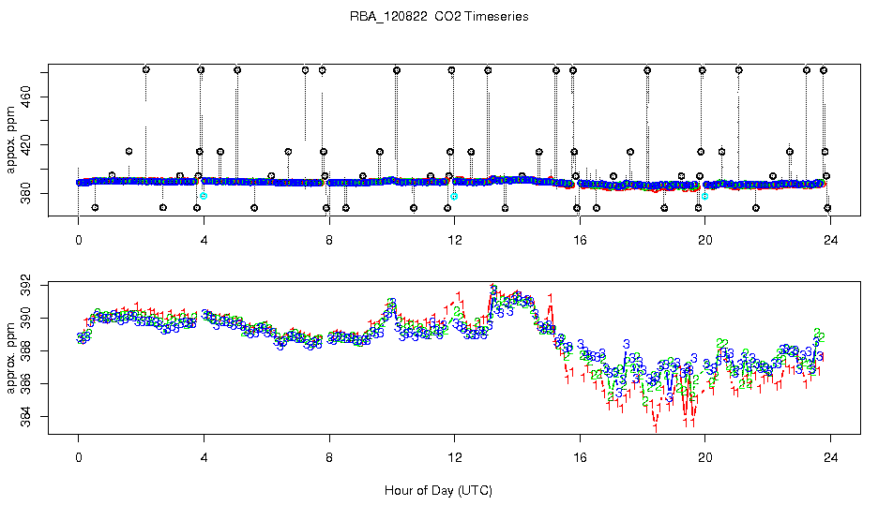This screenshot has height=506, width=878.
Task: Click the 460 tick label on upper plot
Action: pyautogui.click(x=25, y=97)
